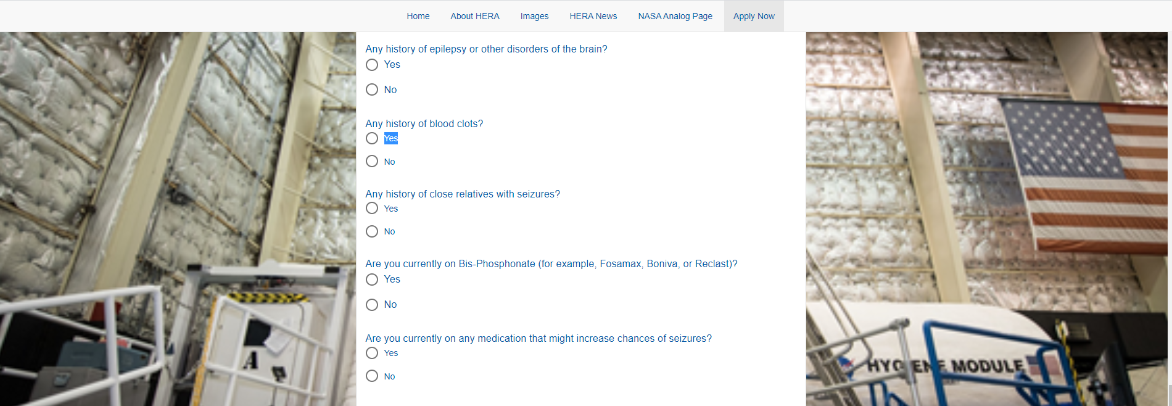Select Yes for history of epilepsy

point(372,65)
